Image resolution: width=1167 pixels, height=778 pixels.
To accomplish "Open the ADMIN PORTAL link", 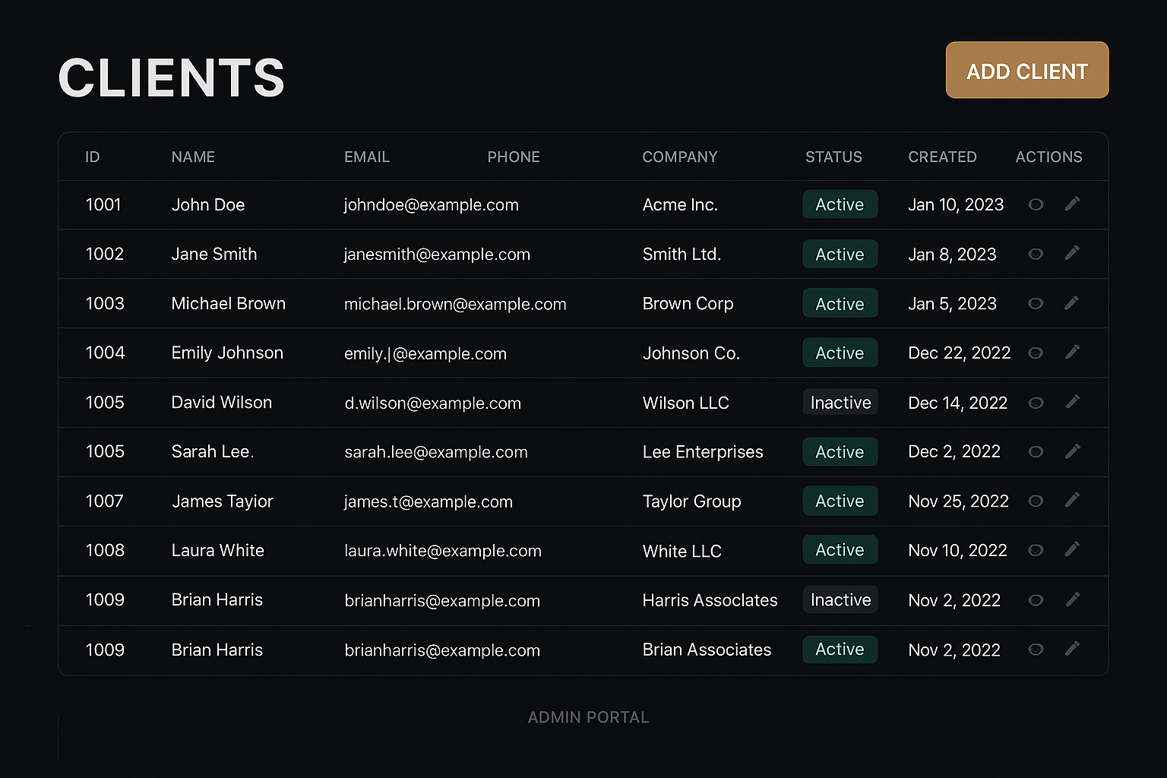I will [x=589, y=716].
